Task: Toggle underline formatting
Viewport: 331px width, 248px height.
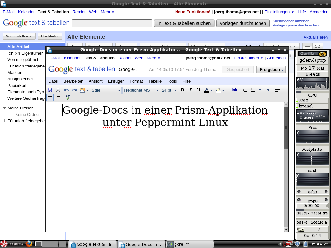Action: point(198,90)
